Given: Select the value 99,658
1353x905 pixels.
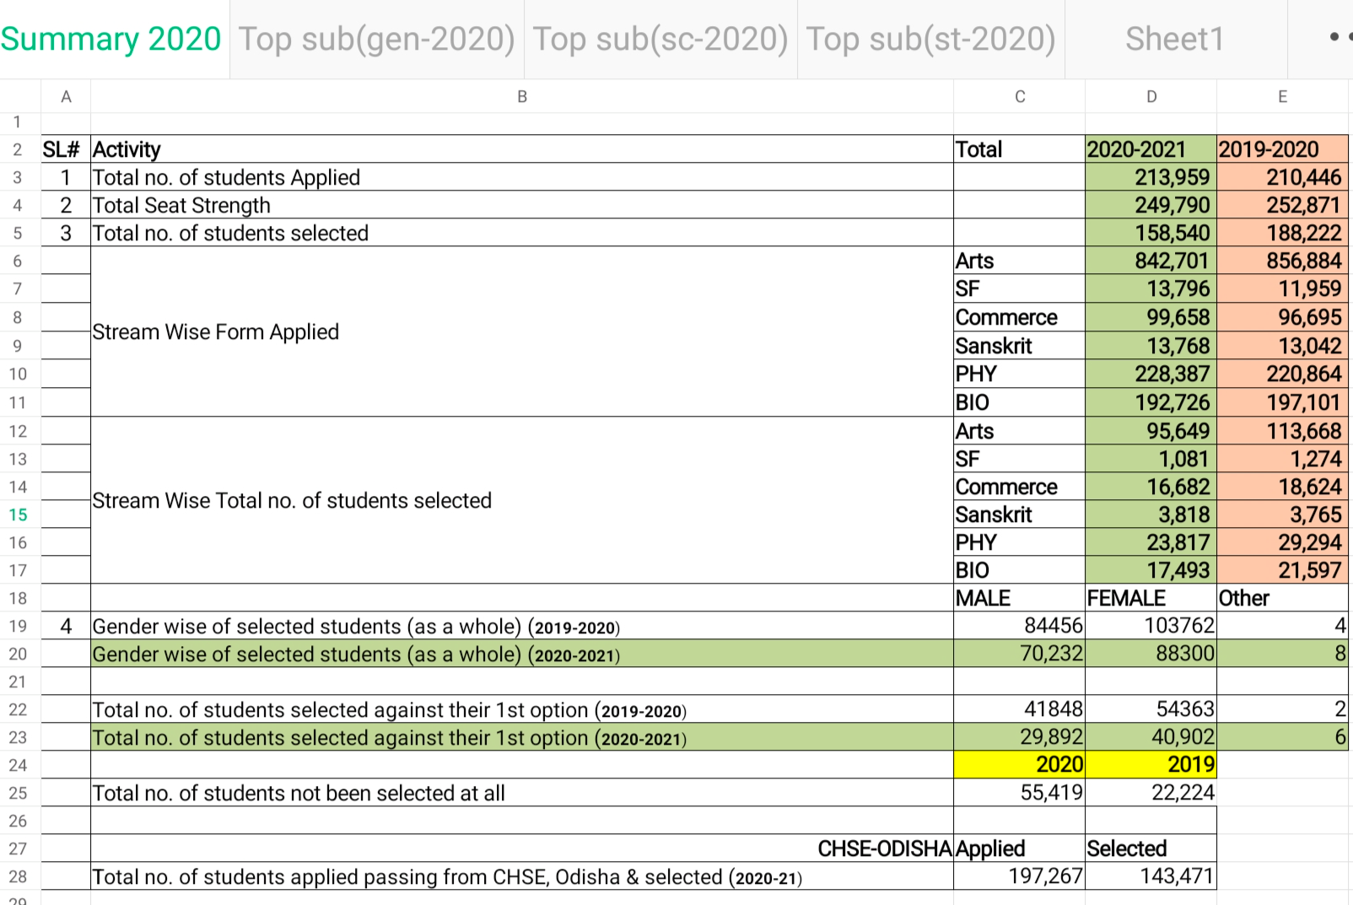Looking at the screenshot, I should click(1151, 317).
